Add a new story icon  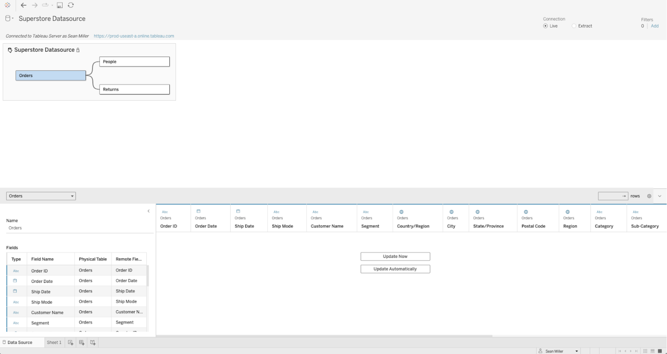tap(93, 343)
